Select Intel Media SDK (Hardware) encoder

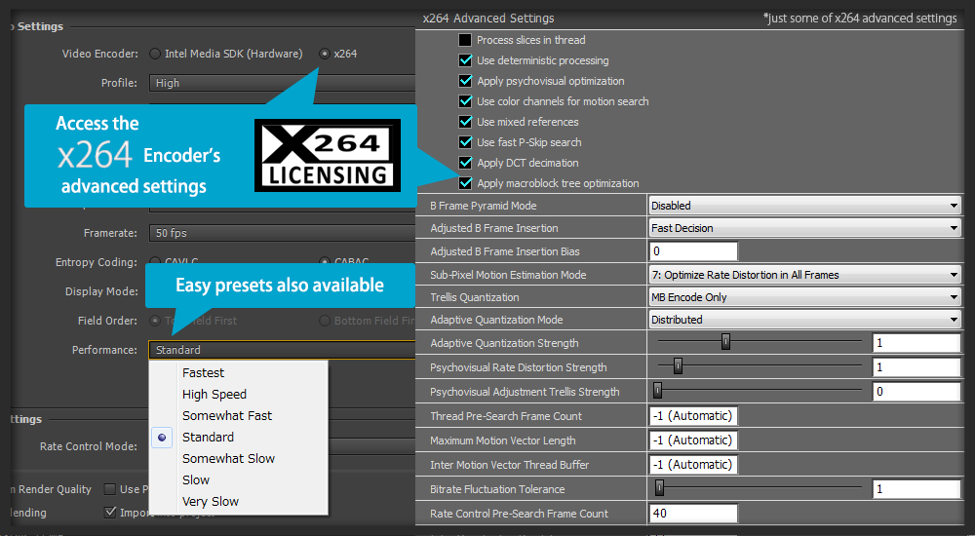155,54
